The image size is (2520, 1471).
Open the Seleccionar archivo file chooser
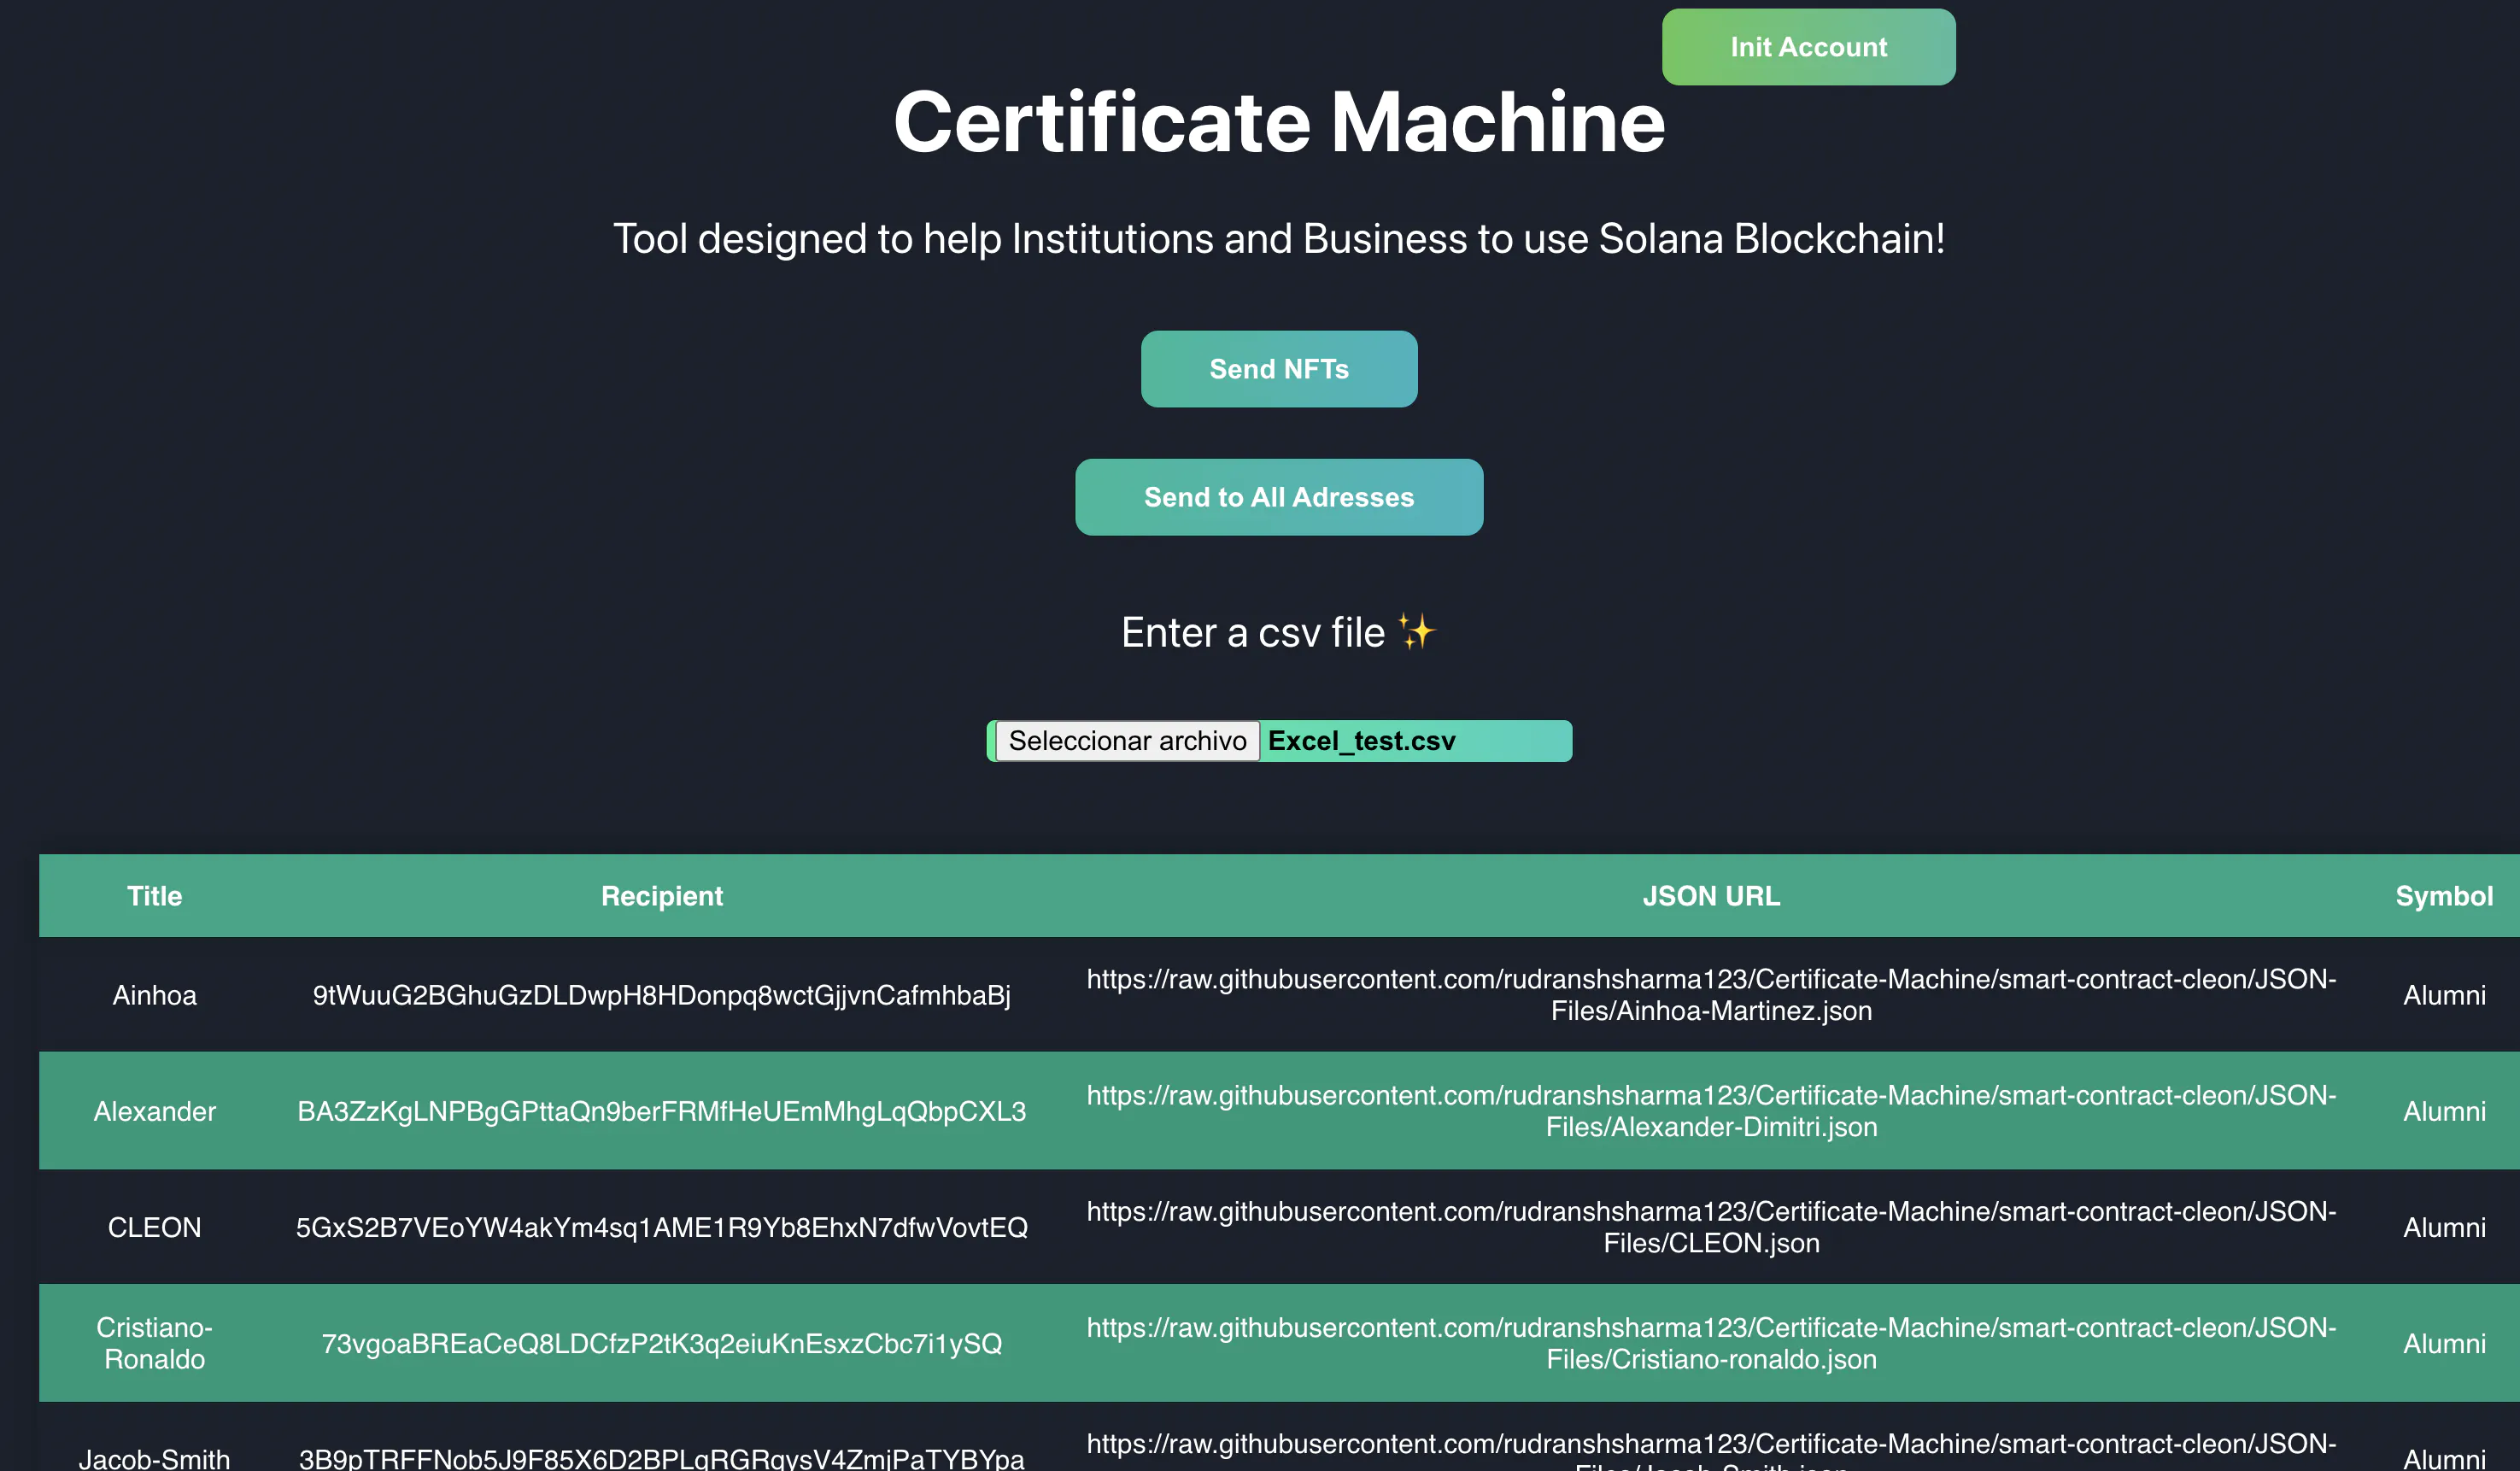coord(1127,741)
